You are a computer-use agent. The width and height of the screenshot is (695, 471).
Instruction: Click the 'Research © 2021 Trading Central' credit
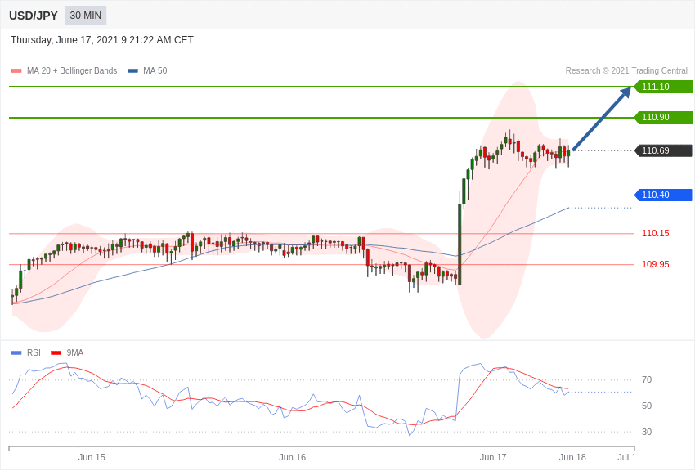(x=626, y=71)
